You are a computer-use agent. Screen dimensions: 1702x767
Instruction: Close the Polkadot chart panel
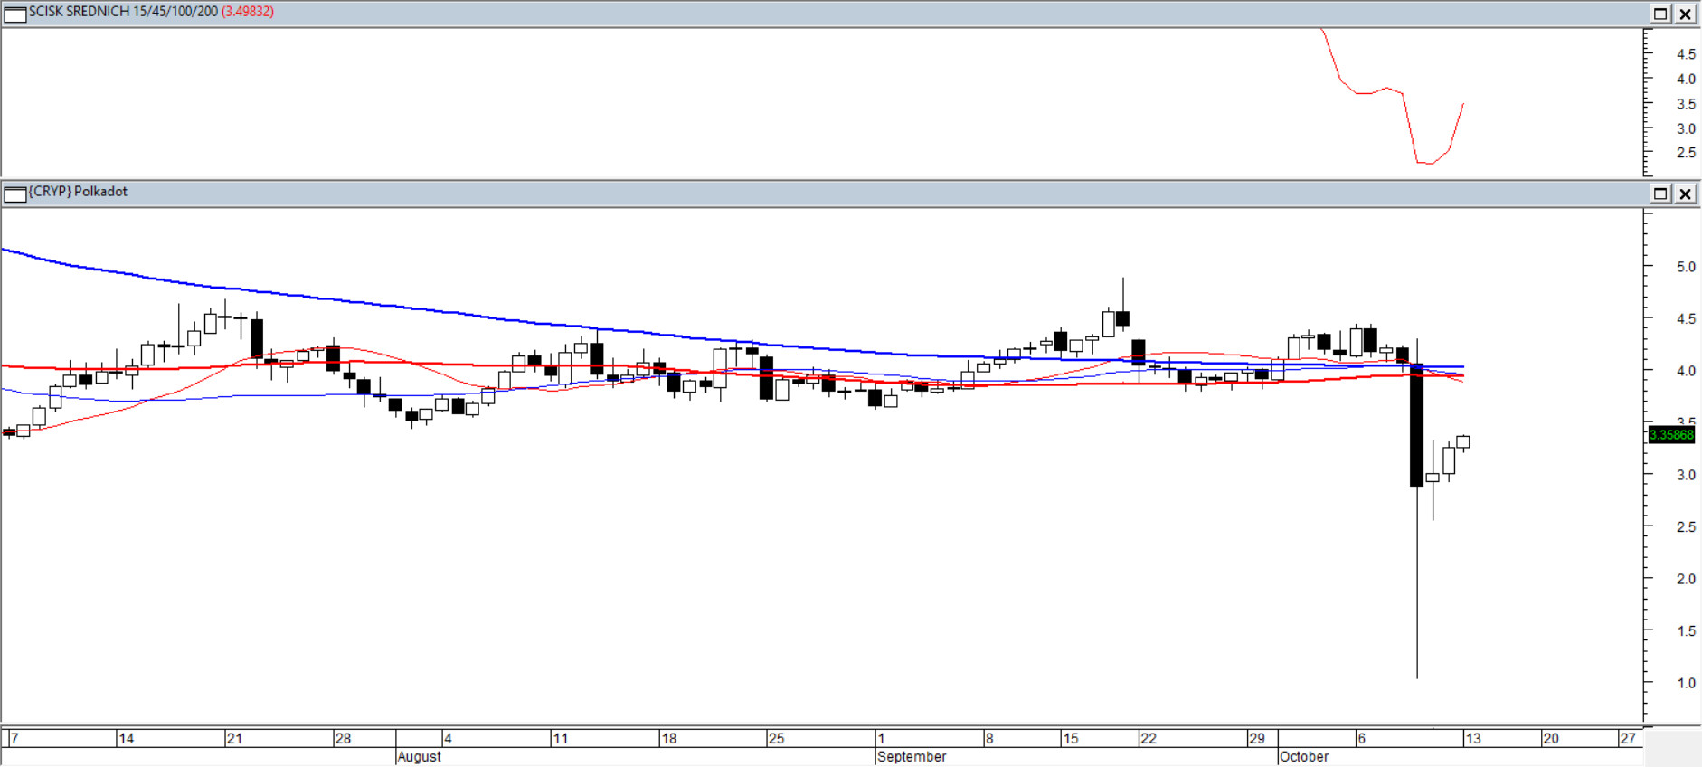pos(1686,194)
